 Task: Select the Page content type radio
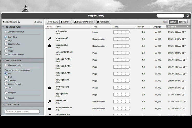pos(6,40)
